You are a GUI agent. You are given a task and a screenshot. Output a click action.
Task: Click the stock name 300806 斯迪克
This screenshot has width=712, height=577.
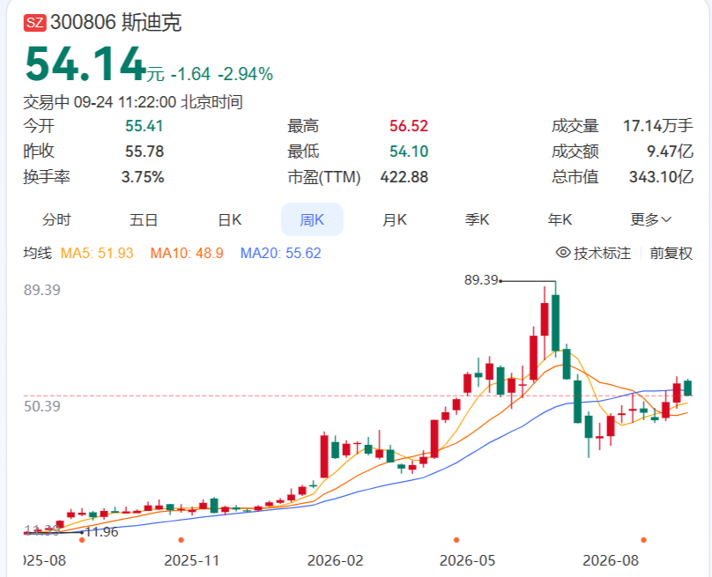tap(115, 22)
